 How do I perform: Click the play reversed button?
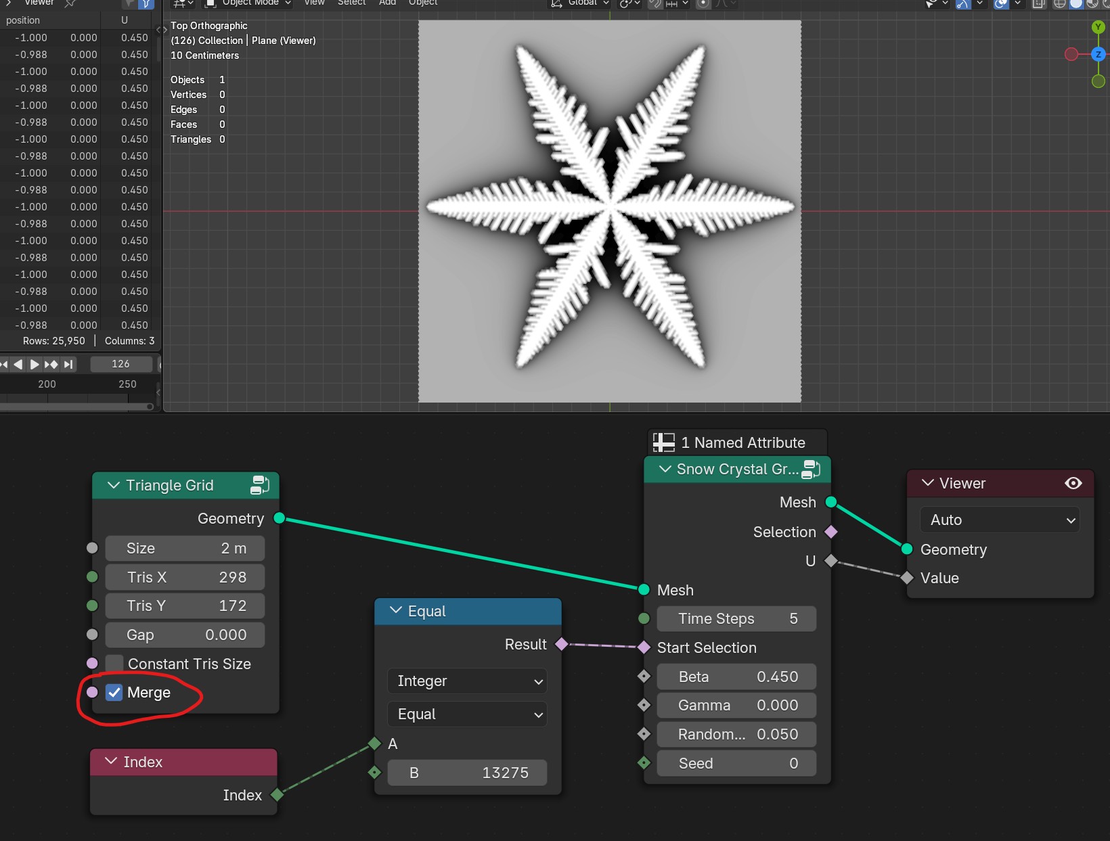[18, 364]
